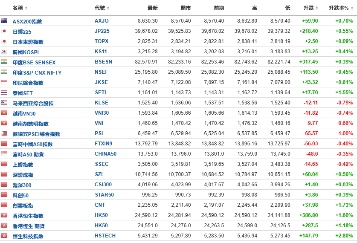The image size is (357, 243).
Task: Click the JP225 ticker symbol
Action: click(102, 31)
